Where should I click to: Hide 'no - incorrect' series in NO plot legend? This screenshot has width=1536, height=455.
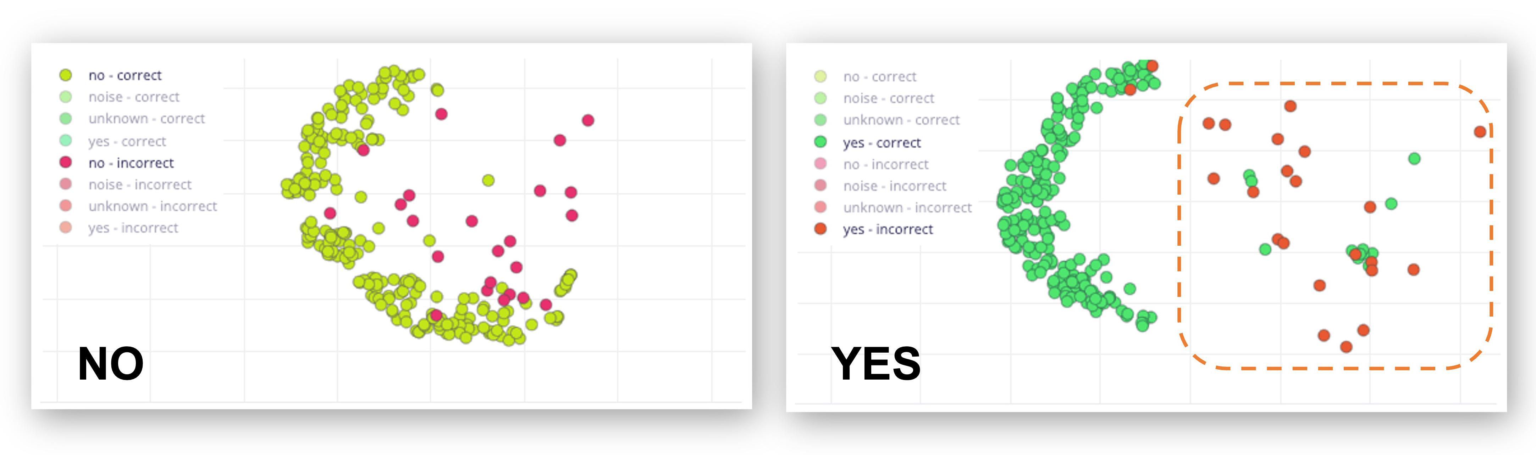pyautogui.click(x=131, y=163)
